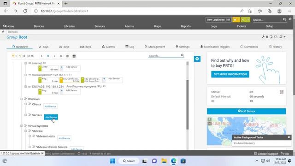Click the yellow warning sensors badge in header
The image size is (295, 166).
(x=236, y=20)
